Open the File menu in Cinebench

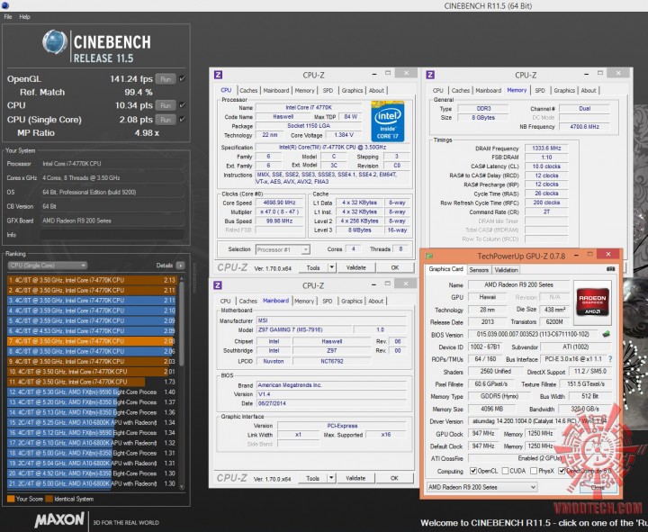tap(8, 17)
